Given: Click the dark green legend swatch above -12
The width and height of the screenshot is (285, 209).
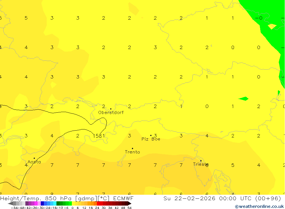Looking at the screenshot, I should click(x=58, y=204).
